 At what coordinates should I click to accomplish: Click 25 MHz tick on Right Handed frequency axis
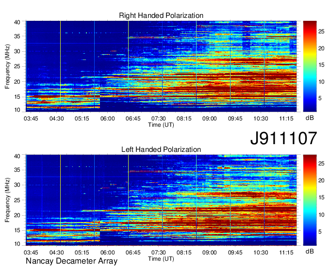[x=17, y=66]
